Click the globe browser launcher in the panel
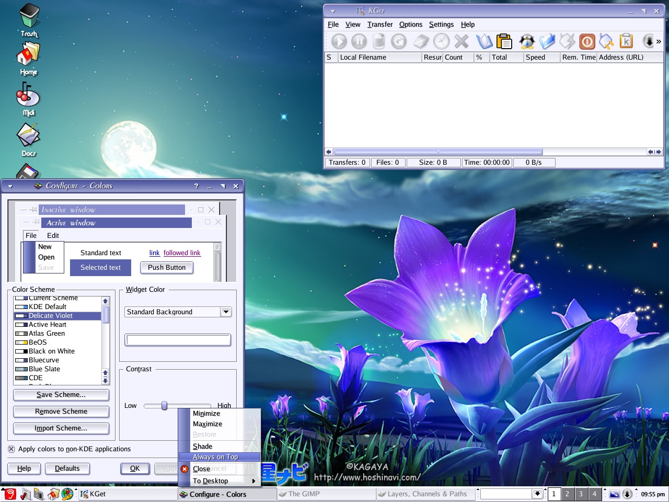 pos(67,494)
